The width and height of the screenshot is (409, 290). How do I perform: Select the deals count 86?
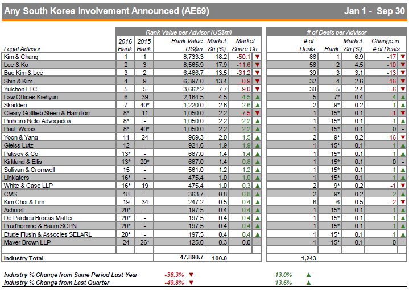point(313,57)
